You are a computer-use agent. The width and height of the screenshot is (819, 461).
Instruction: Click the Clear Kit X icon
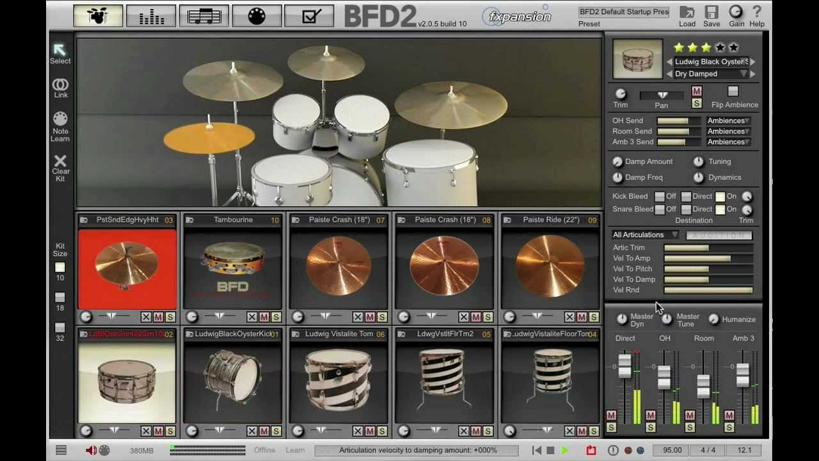click(60, 160)
